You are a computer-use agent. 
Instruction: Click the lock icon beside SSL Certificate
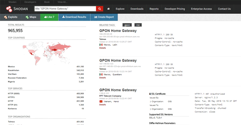coord(150,94)
